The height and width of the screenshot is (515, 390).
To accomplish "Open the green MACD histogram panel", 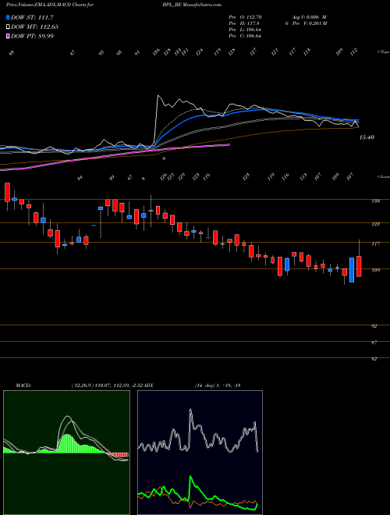I will coord(66,453).
